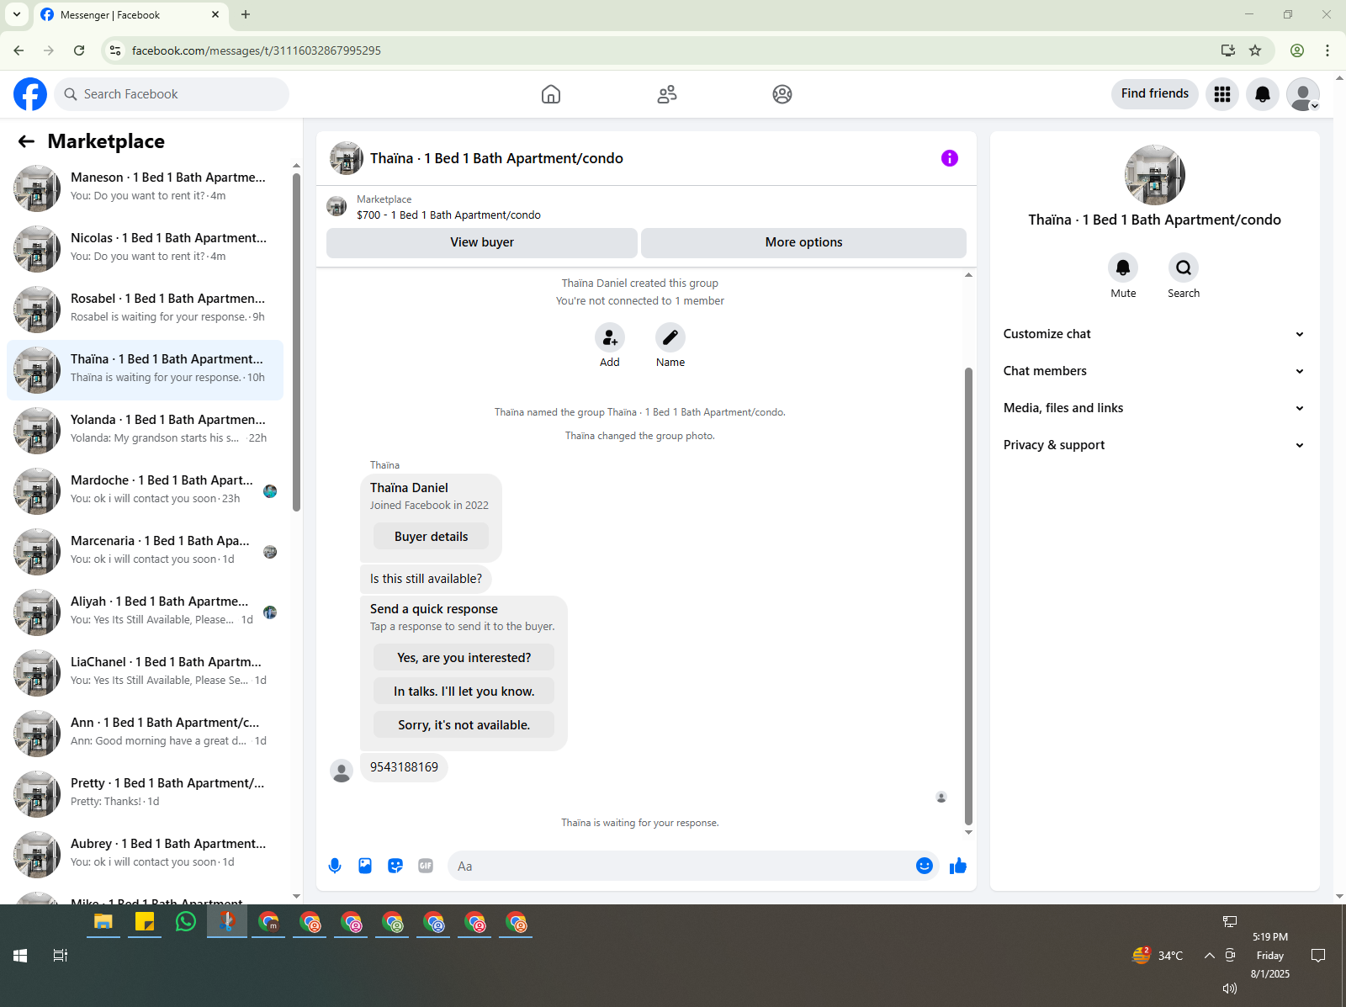
Task: Open taskbar clock and date
Action: (1270, 956)
